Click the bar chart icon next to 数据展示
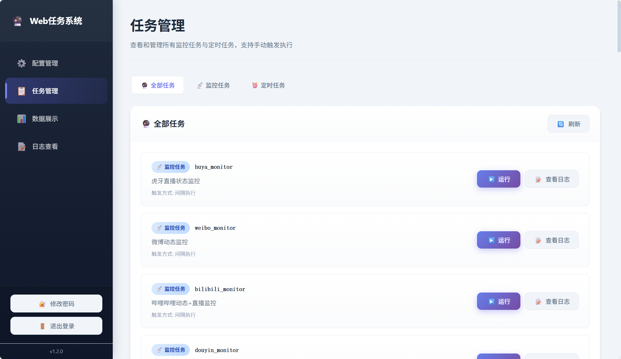Viewport: 621px width, 359px height. 21,119
